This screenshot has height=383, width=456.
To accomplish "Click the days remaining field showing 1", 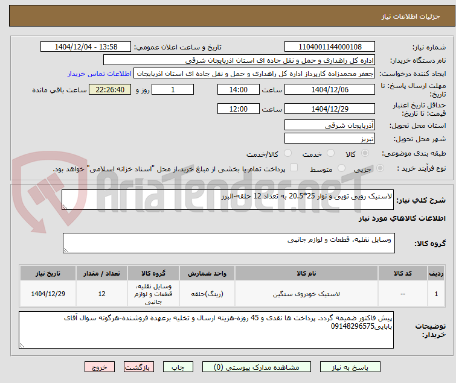I will coord(173,89).
